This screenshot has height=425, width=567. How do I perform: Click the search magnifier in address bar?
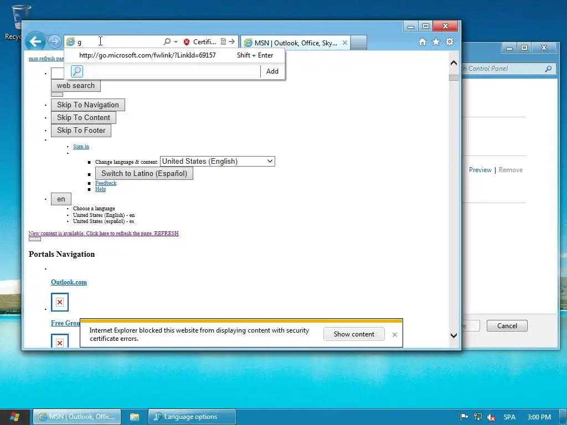167,42
